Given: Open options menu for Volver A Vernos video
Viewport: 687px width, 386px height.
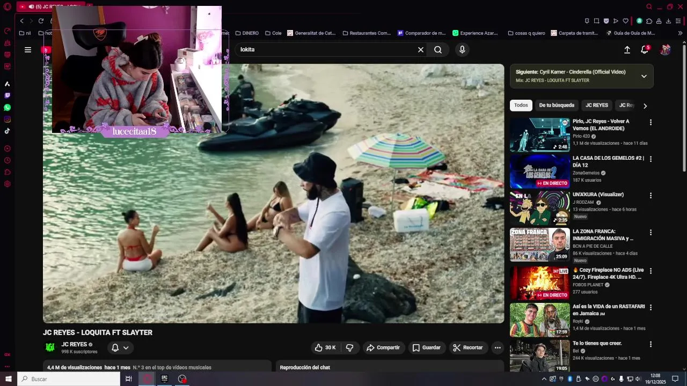Looking at the screenshot, I should pos(651,122).
